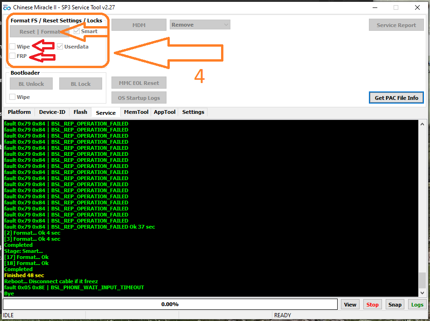This screenshot has height=321, width=430.
Task: Minimize the SP3 Service Tool window
Action: pyautogui.click(x=375, y=7)
